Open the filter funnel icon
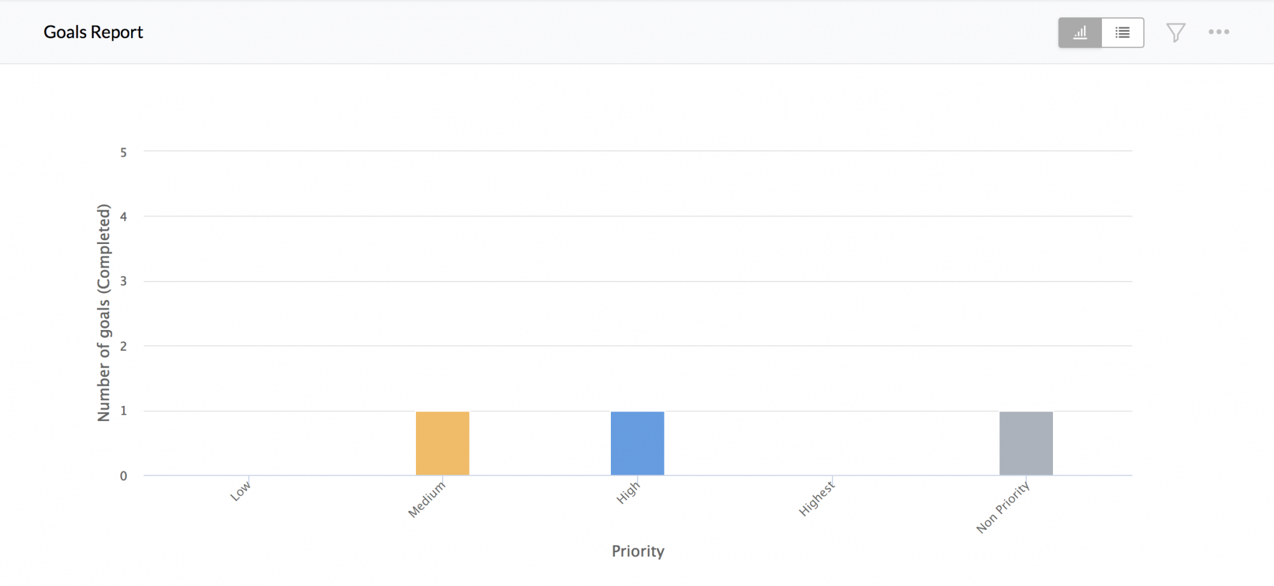Image resolution: width=1274 pixels, height=586 pixels. tap(1175, 32)
